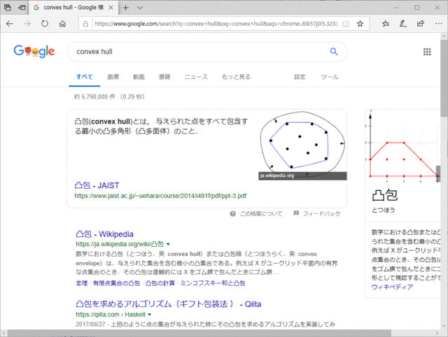Open the Favorites hub icon
Screen dimensions: 448x337
tap(386, 24)
